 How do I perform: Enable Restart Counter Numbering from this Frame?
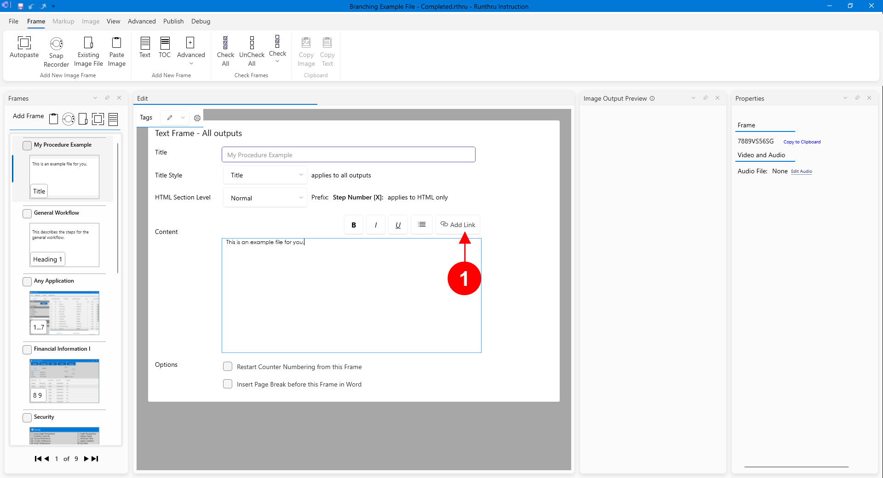(x=228, y=367)
